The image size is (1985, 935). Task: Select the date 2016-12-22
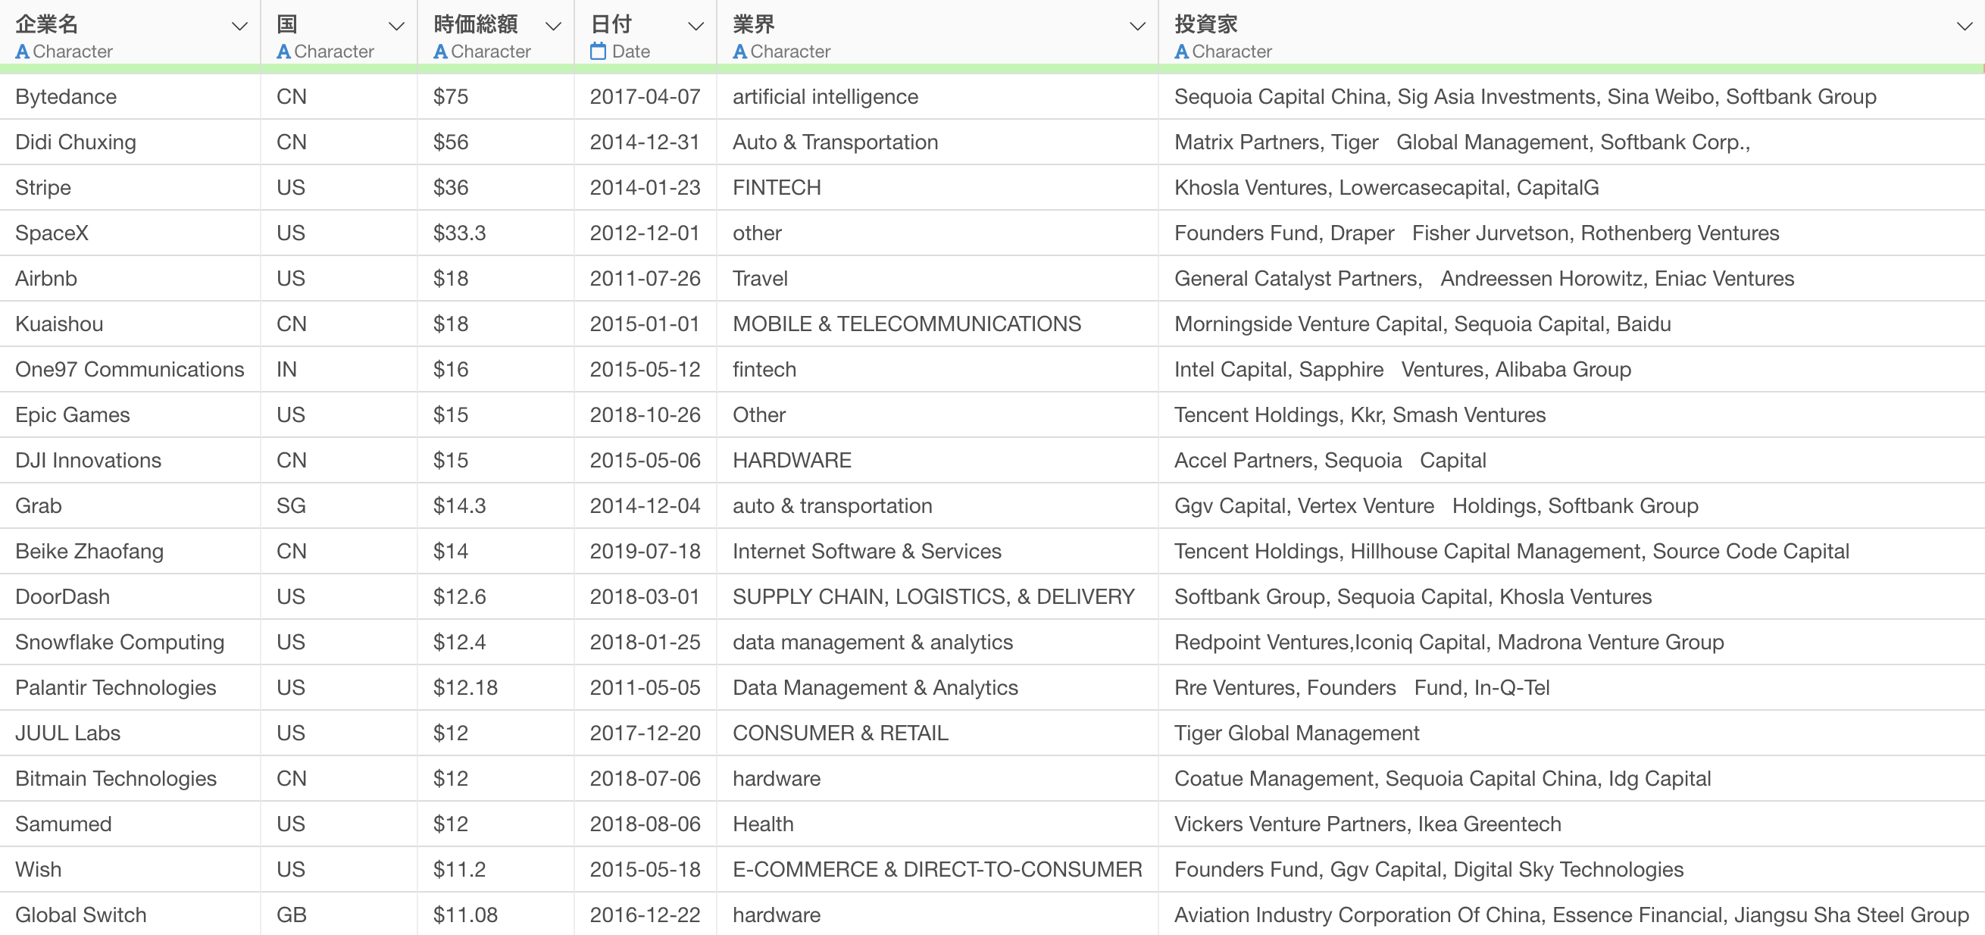[x=645, y=915]
